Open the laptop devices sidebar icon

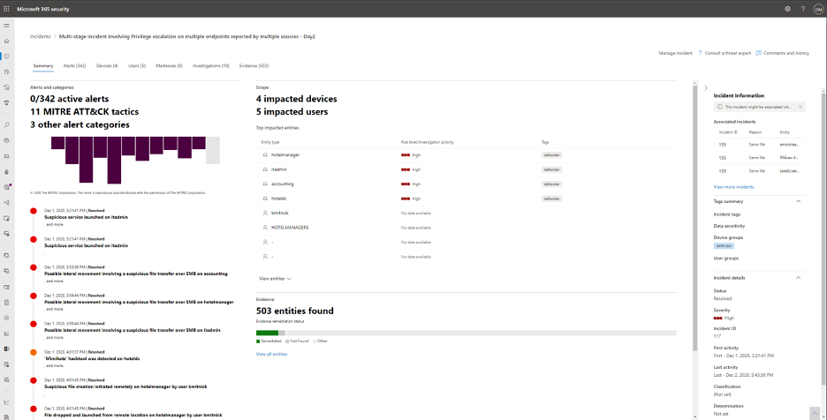[6, 156]
